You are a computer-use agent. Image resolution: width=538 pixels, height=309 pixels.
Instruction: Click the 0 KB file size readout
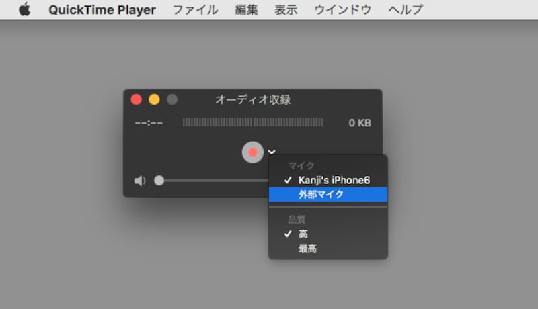(360, 123)
